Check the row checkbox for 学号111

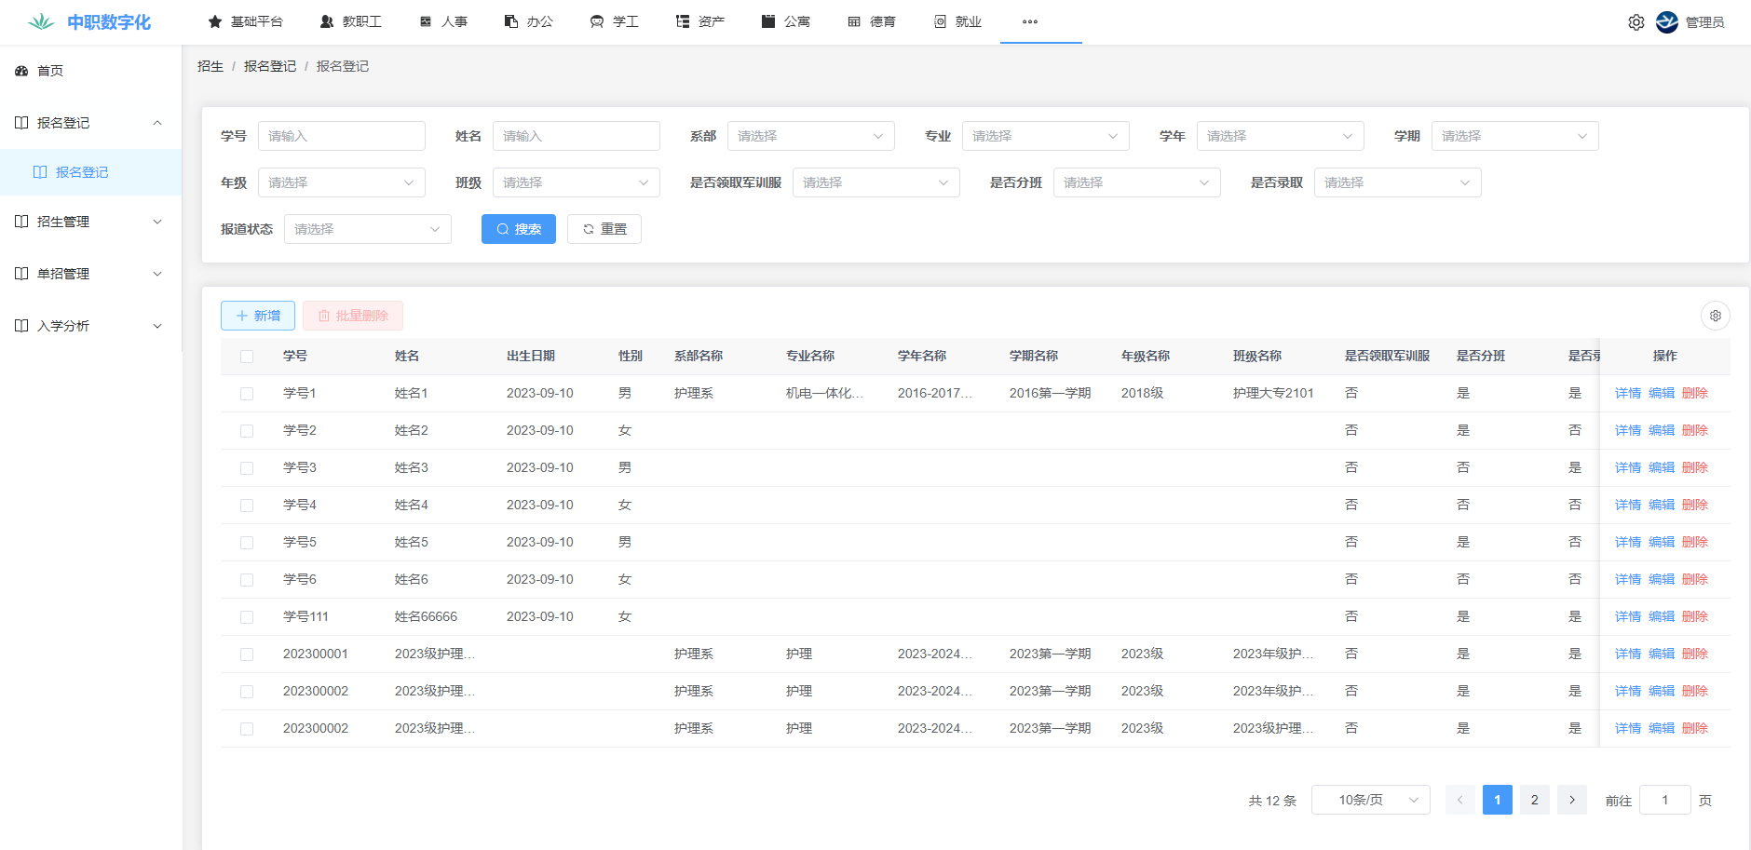click(247, 617)
